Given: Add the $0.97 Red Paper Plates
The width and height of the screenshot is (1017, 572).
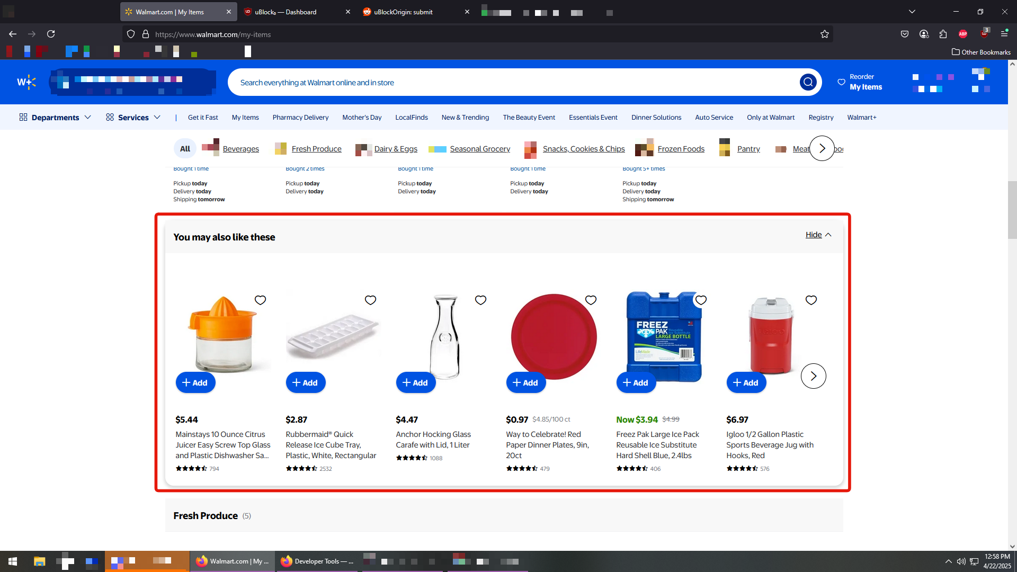Looking at the screenshot, I should tap(526, 382).
